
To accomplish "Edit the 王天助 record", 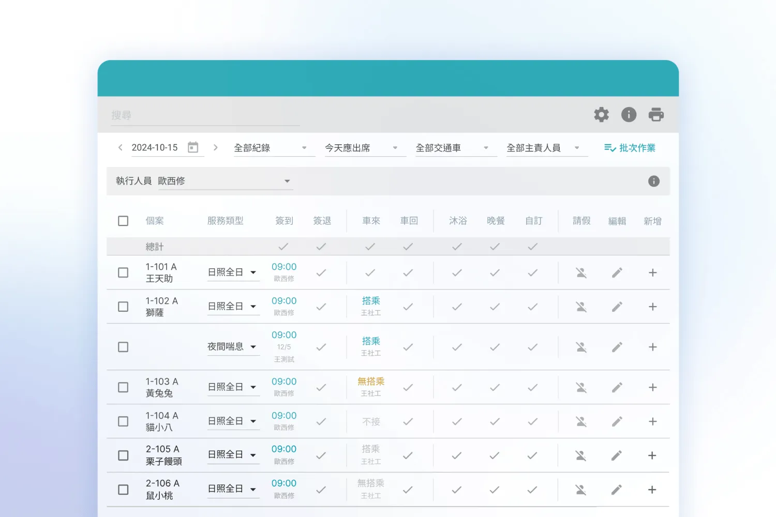I will (x=617, y=272).
